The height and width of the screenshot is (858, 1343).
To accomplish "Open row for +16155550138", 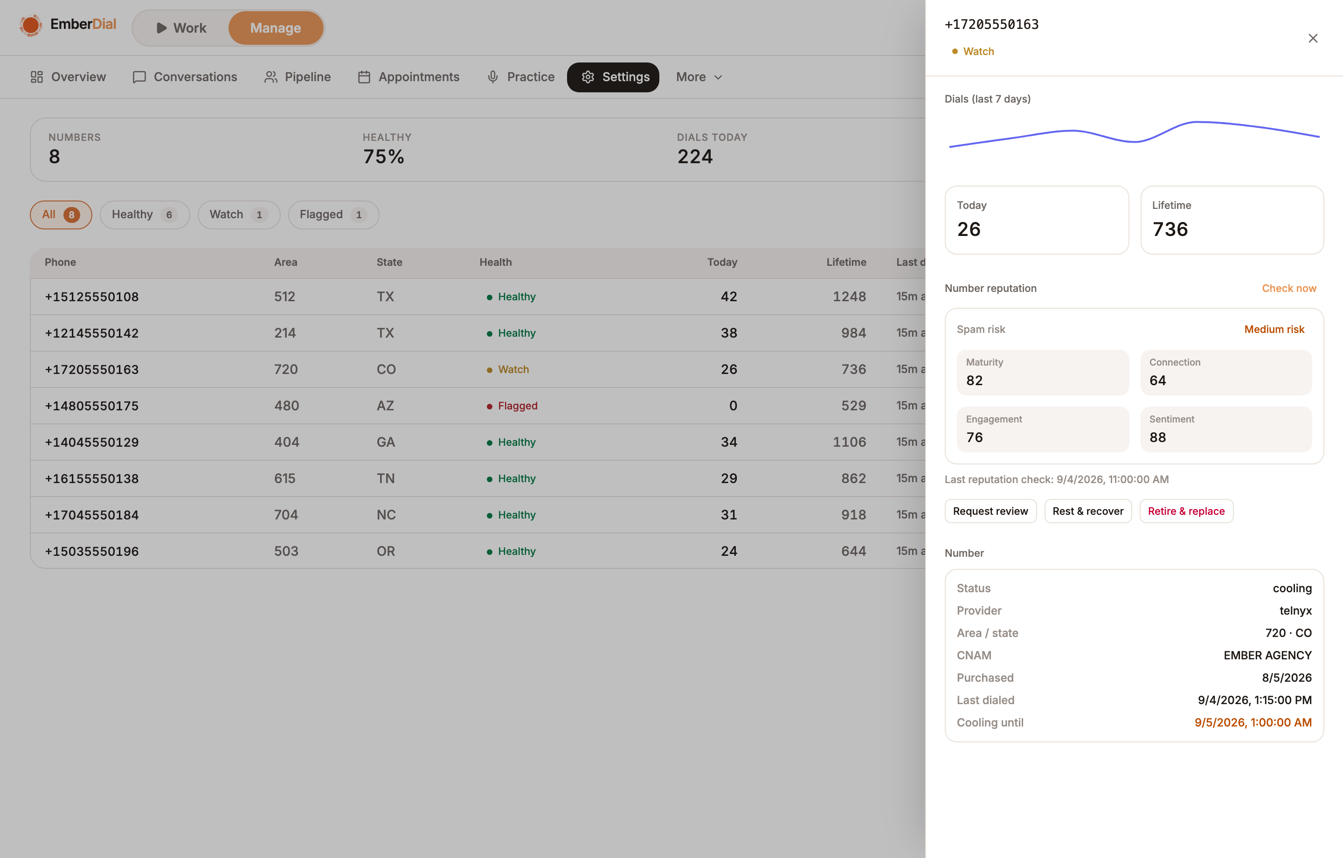I will click(478, 478).
